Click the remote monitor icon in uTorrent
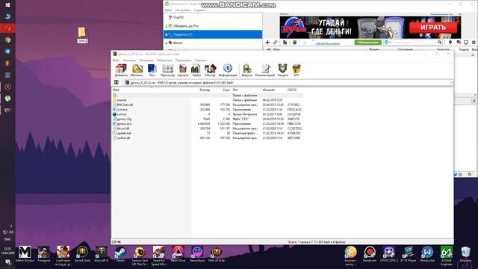The width and height of the screenshot is (478, 269). (466, 43)
